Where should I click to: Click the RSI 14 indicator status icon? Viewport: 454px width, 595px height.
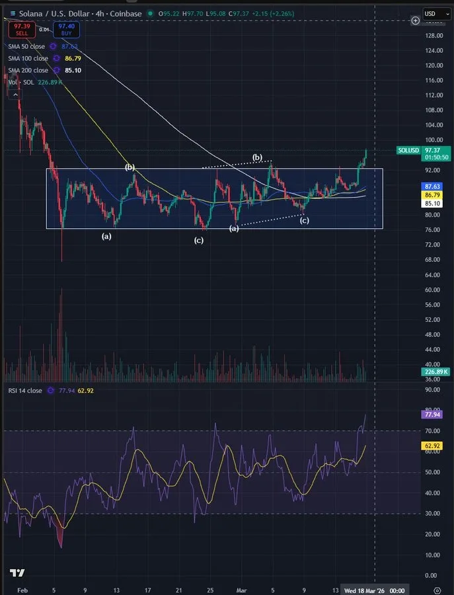(50, 391)
